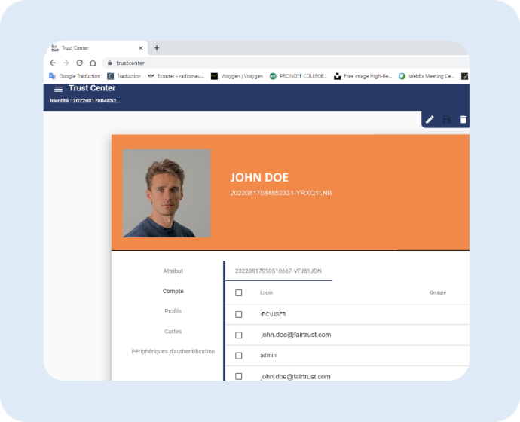Check the box for -PC\USER account
Screen dimensions: 520x422
pos(239,314)
